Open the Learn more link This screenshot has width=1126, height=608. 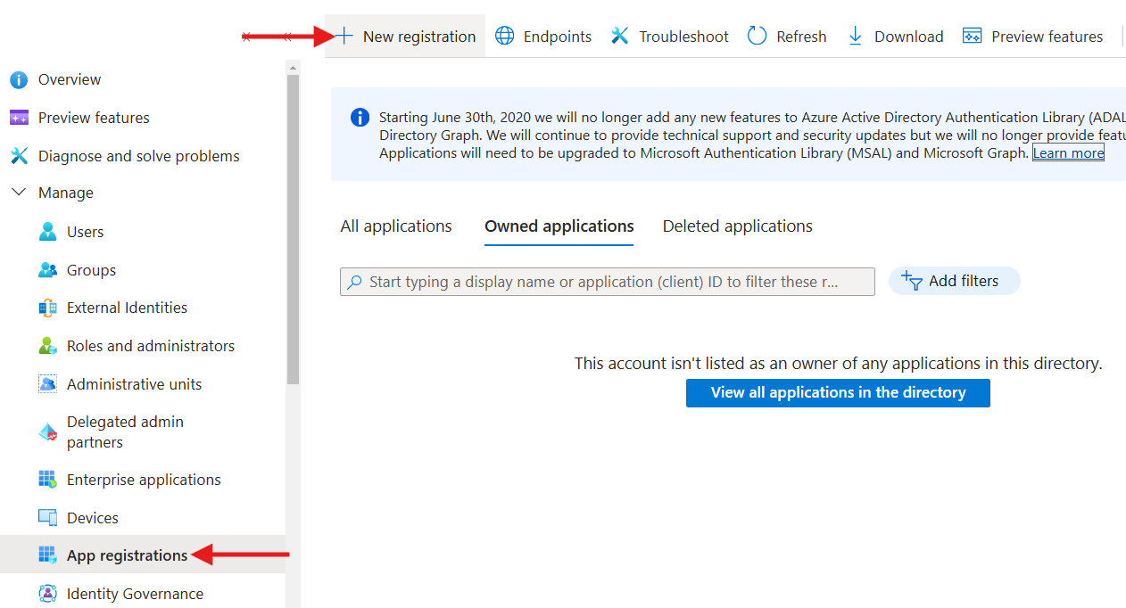point(1068,153)
